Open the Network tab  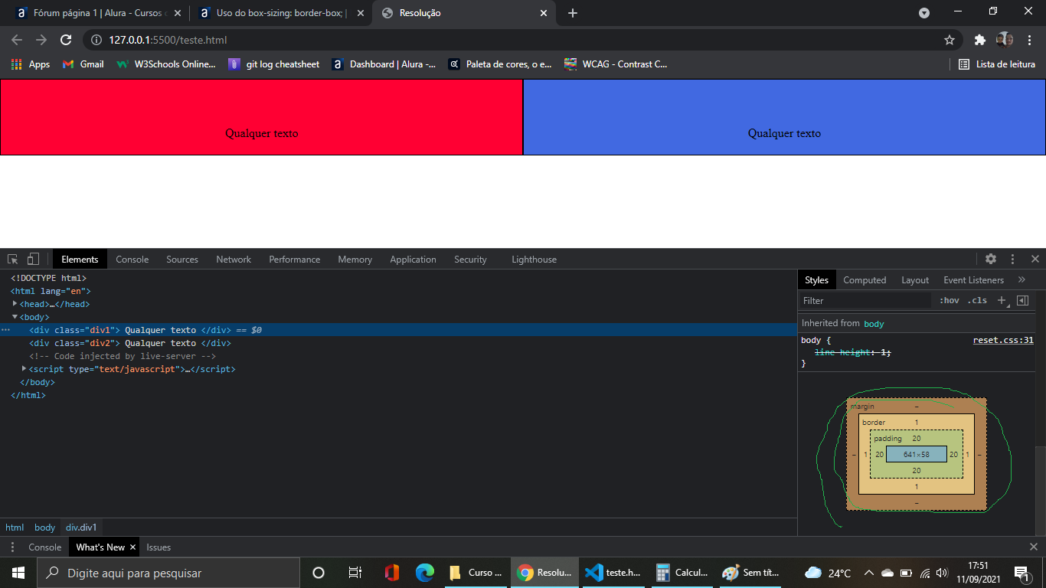(x=234, y=259)
